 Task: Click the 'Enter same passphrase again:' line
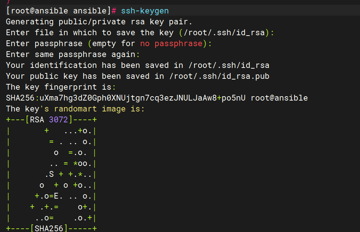73,54
